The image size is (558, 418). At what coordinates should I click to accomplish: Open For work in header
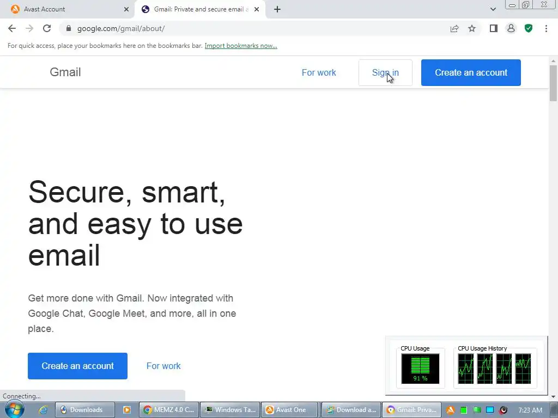pos(319,72)
